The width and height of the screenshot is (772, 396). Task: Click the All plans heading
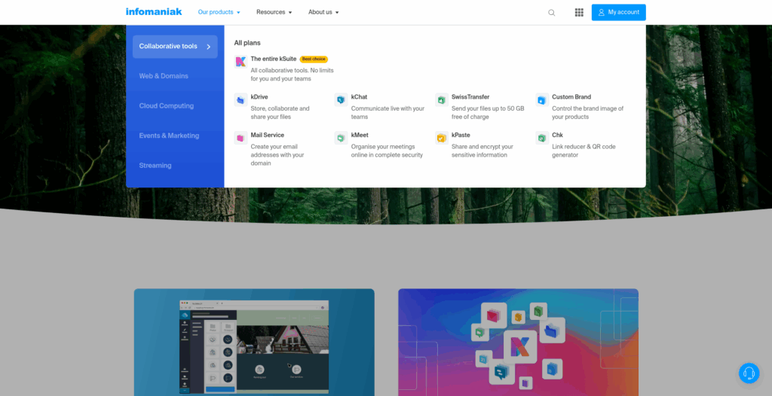247,43
